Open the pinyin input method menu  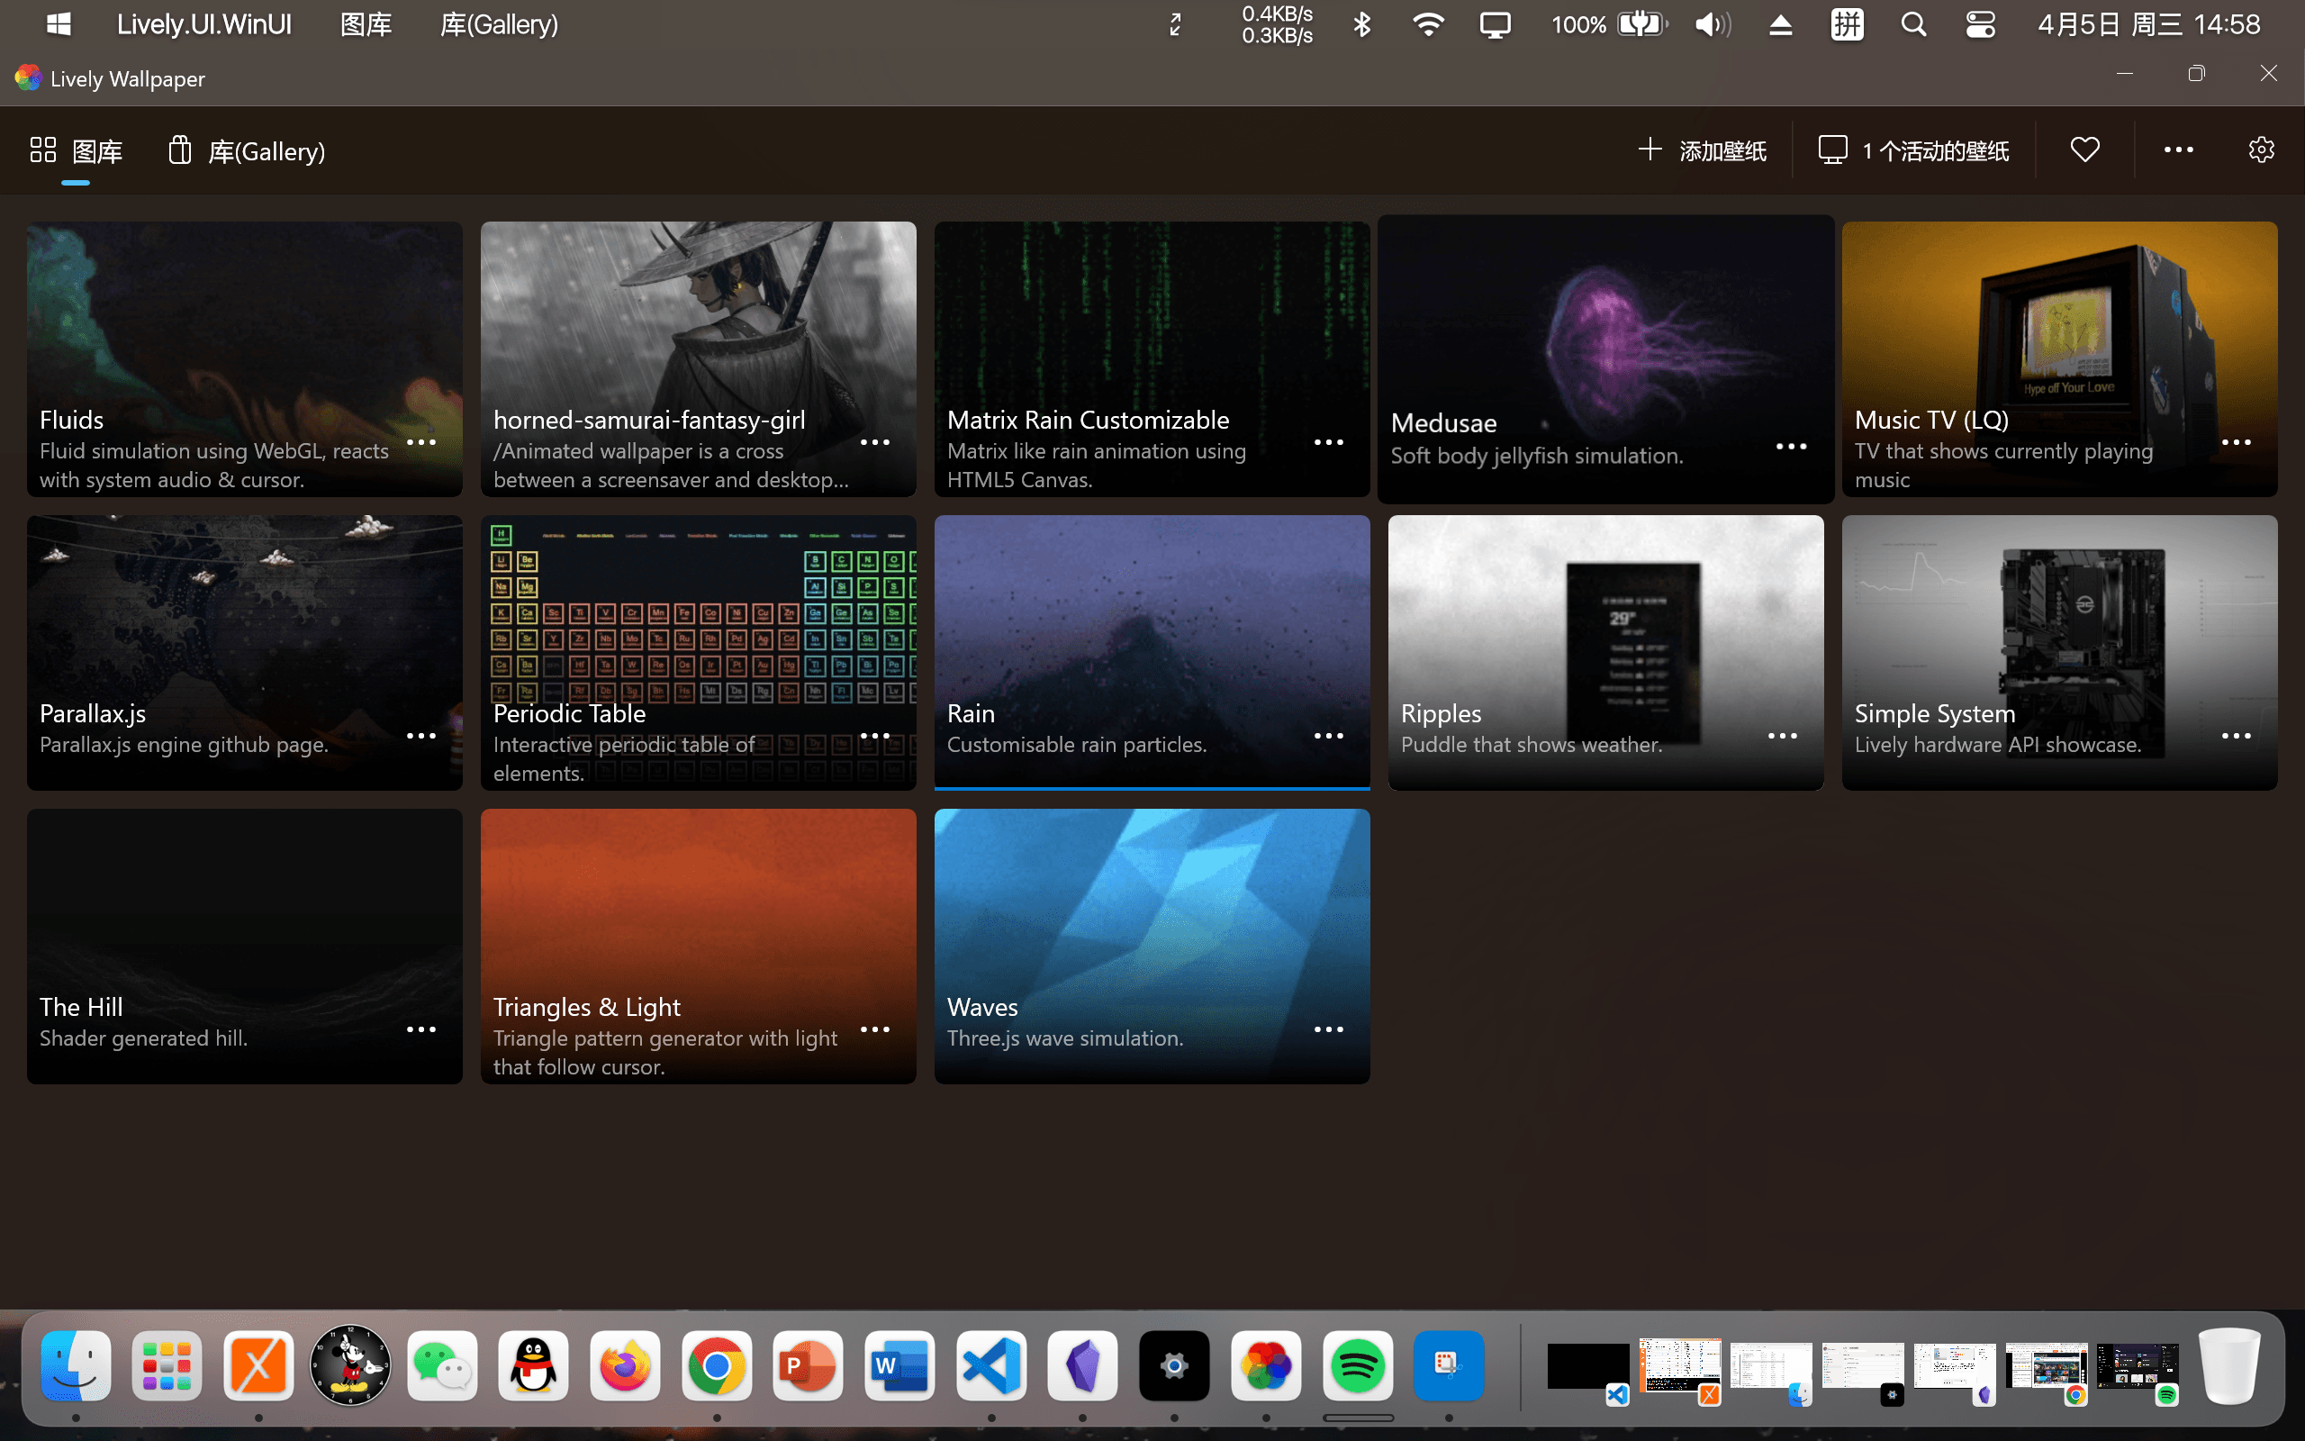pos(1847,23)
